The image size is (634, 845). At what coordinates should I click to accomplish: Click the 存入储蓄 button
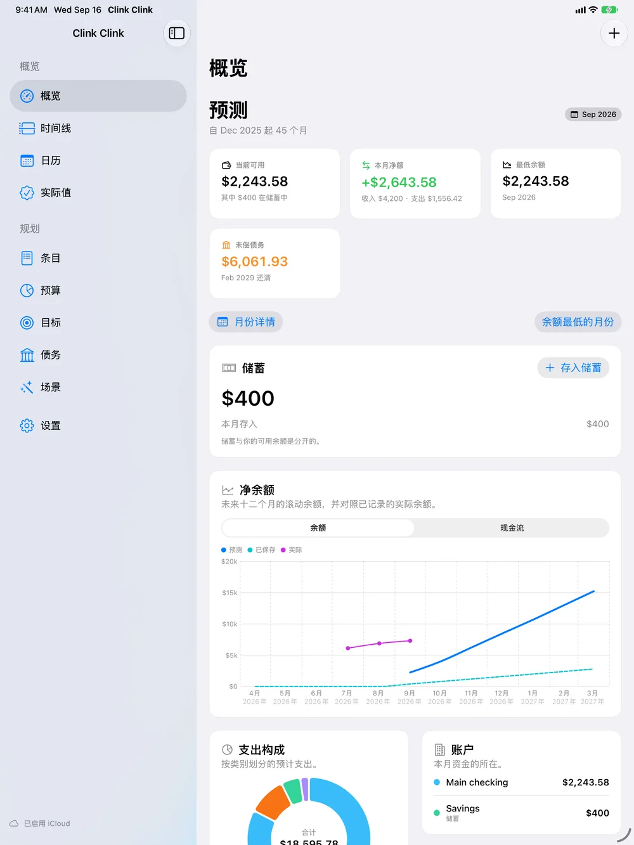point(573,368)
